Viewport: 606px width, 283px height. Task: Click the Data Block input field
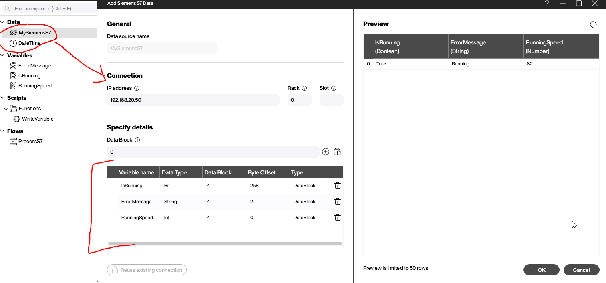(x=213, y=152)
